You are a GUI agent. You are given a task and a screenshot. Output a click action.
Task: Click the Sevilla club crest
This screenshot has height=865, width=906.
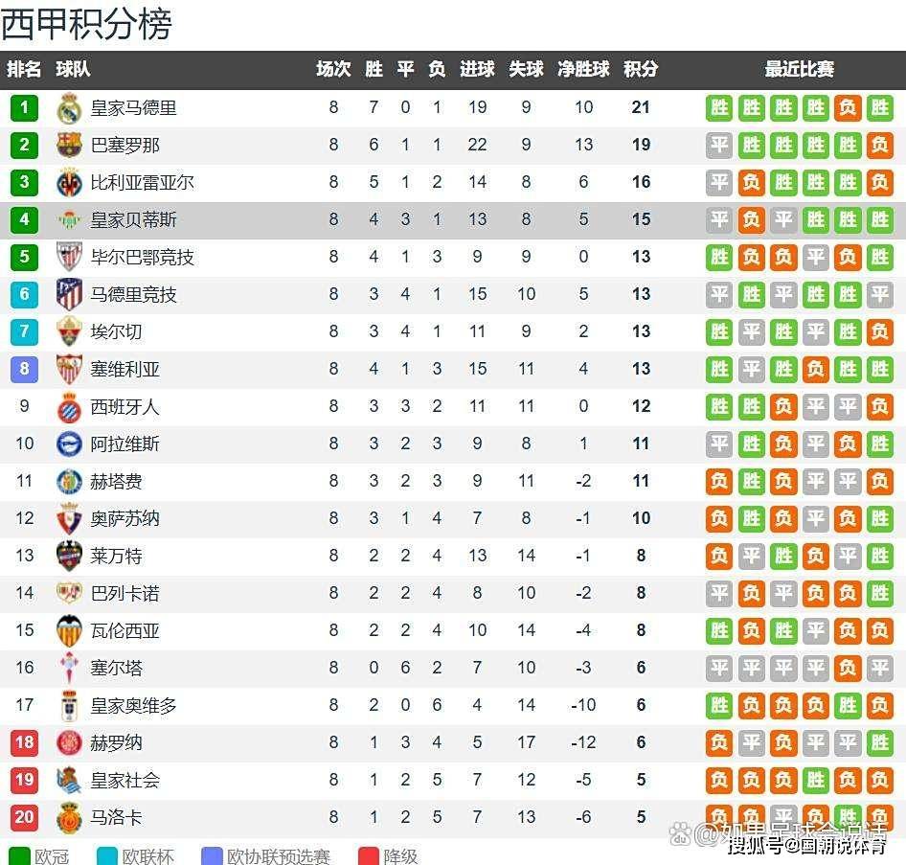coord(69,370)
